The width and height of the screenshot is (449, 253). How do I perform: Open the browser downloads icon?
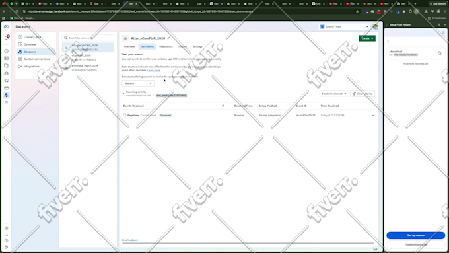click(x=426, y=11)
